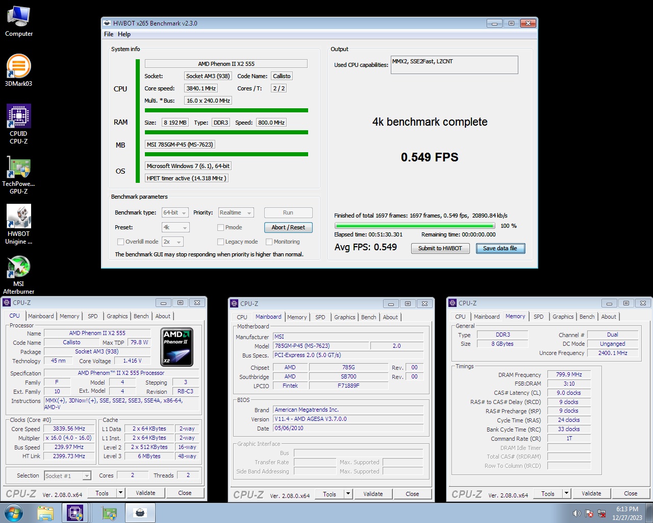This screenshot has width=653, height=523.
Task: Click the MSI 785GM-P45 (MS-7623) motherboard field
Action: pos(180,145)
